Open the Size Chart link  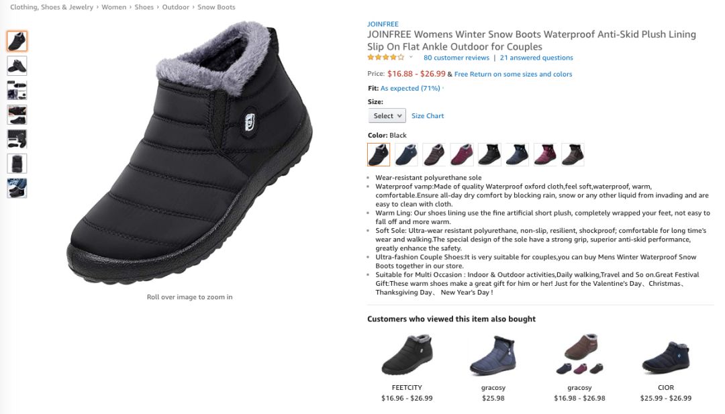[428, 115]
